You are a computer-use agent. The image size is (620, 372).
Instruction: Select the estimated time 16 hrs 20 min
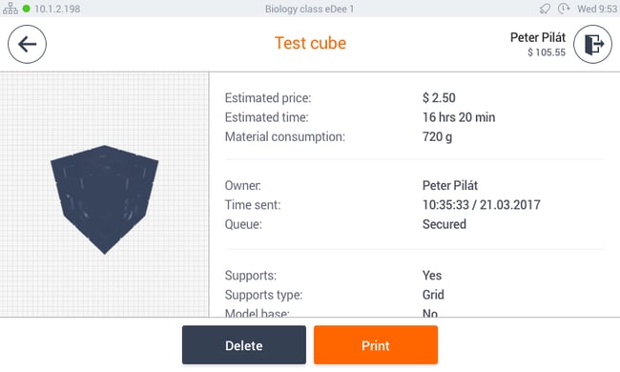(x=459, y=117)
